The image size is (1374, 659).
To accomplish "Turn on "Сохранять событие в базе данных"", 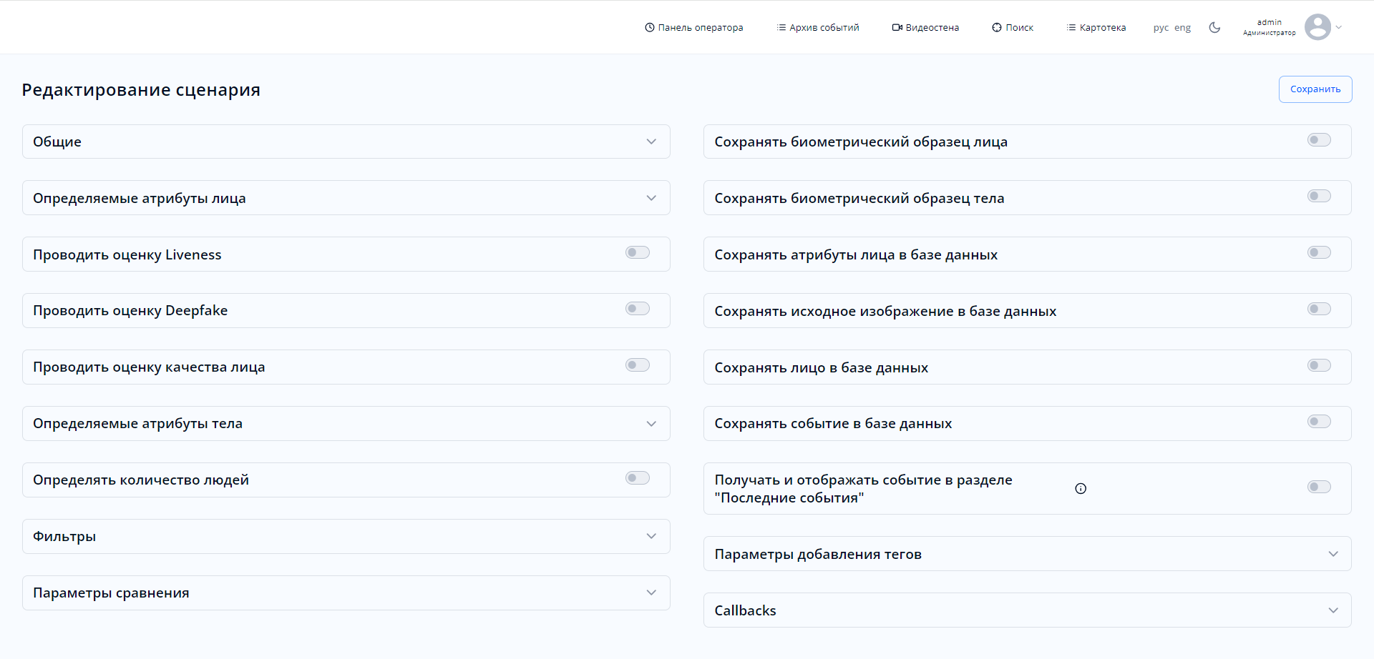I will click(x=1319, y=422).
